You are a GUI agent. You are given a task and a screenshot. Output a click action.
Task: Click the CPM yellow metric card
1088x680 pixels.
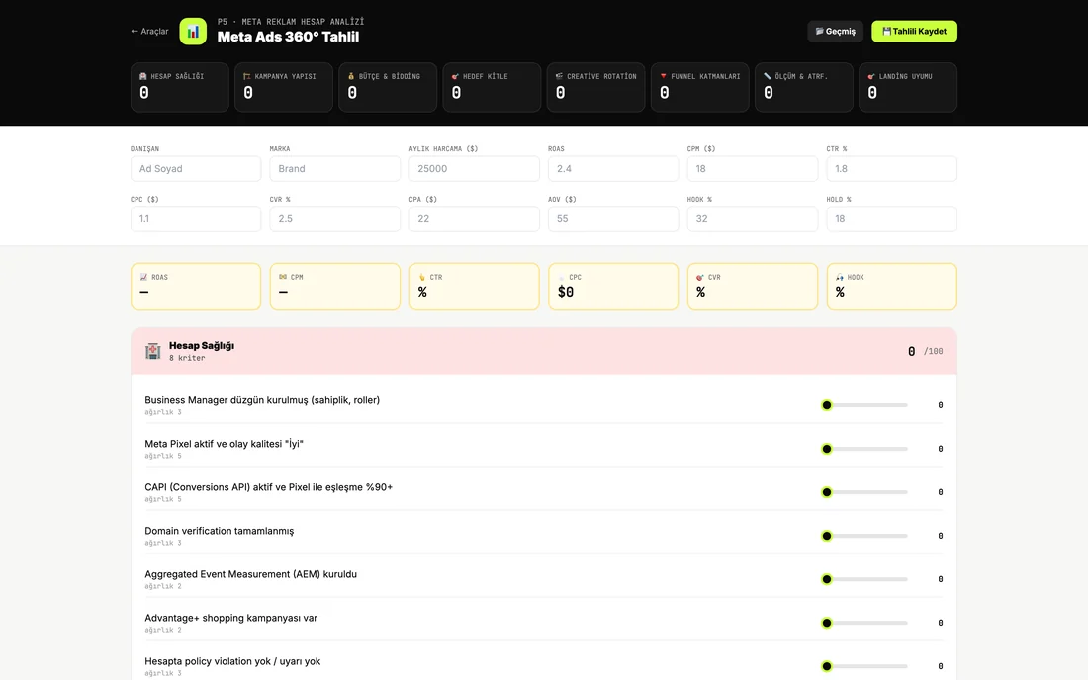[335, 287]
